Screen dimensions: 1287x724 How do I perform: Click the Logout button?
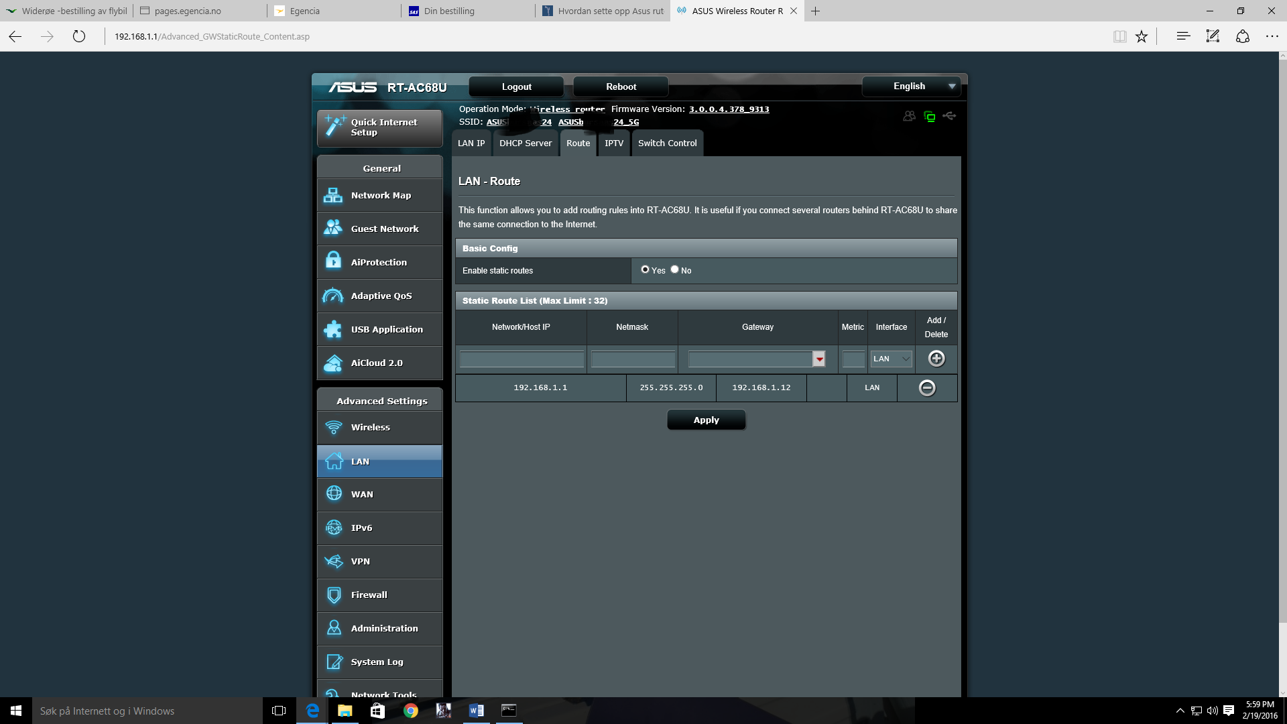(x=517, y=86)
